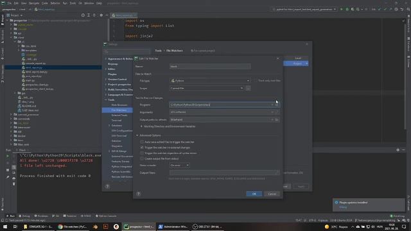
Task: Toggle Trigger watcher regardless of syntax errors
Action: (x=142, y=153)
